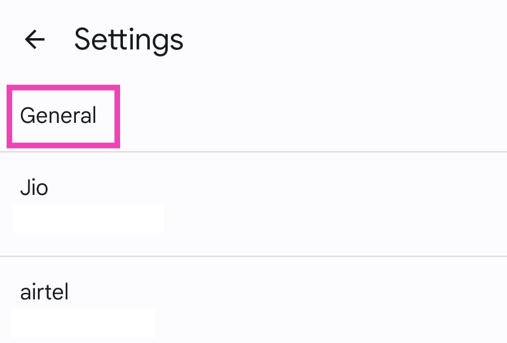Tap the airtel label text
The image size is (507, 343).
(x=44, y=292)
